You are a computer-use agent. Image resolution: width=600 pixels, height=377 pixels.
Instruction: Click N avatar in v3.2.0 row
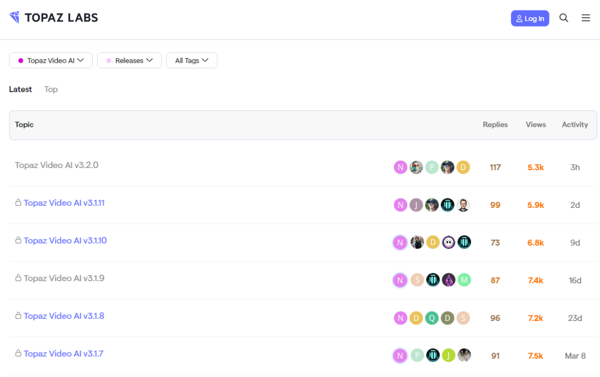click(x=400, y=167)
